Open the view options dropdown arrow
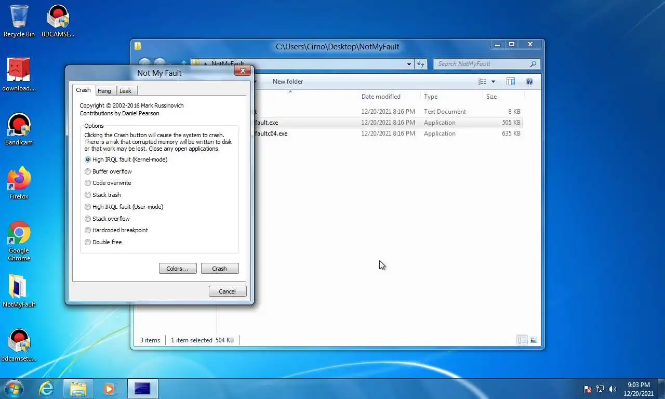 (493, 82)
